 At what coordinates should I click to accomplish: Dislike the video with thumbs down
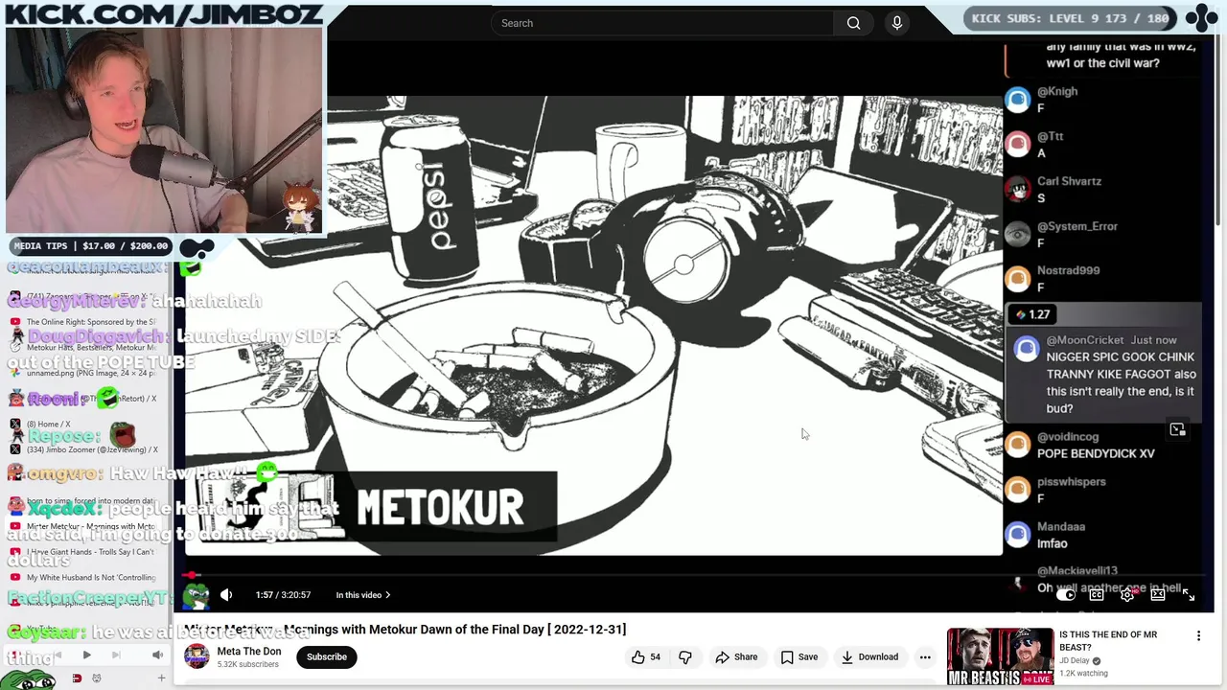tap(685, 656)
